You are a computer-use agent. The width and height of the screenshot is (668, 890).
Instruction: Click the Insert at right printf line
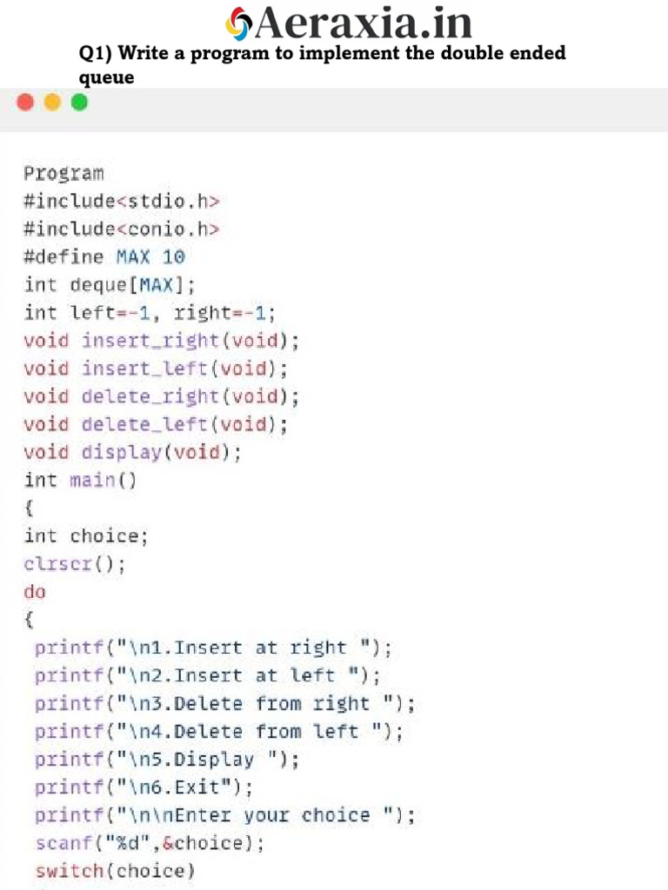tap(213, 648)
